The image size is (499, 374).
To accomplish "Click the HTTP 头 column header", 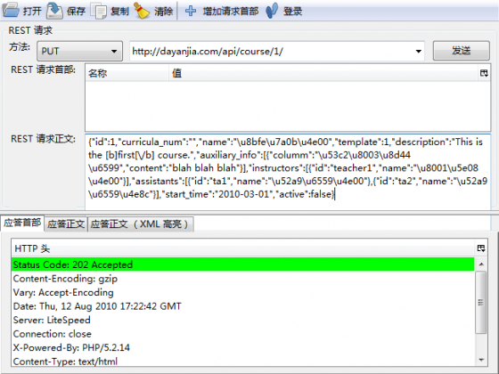I will point(243,248).
